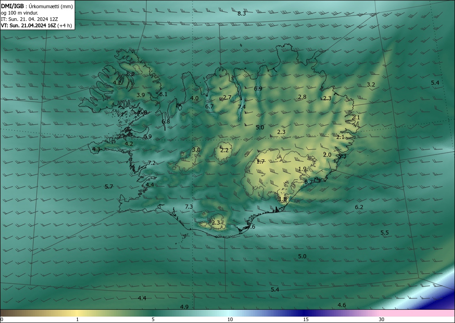Click the 1.7 value on Vatnajökull

click(260, 161)
